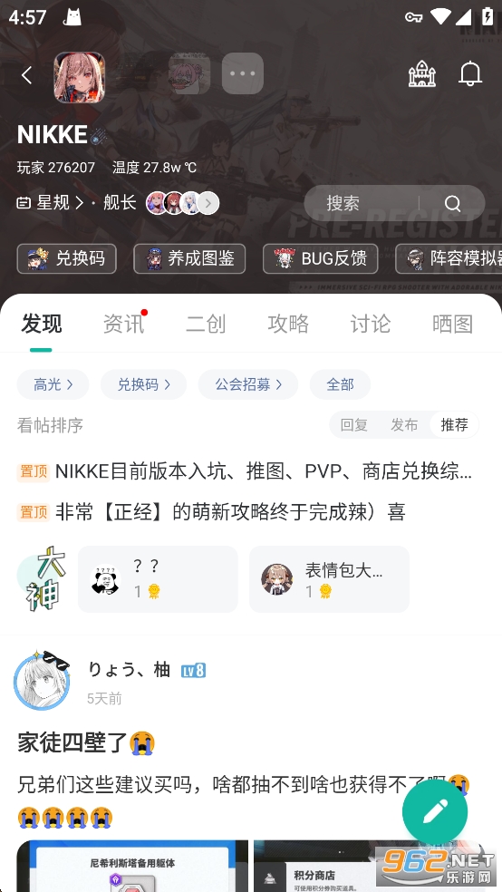This screenshot has width=502, height=892.
Task: Open notifications bell icon
Action: [470, 74]
